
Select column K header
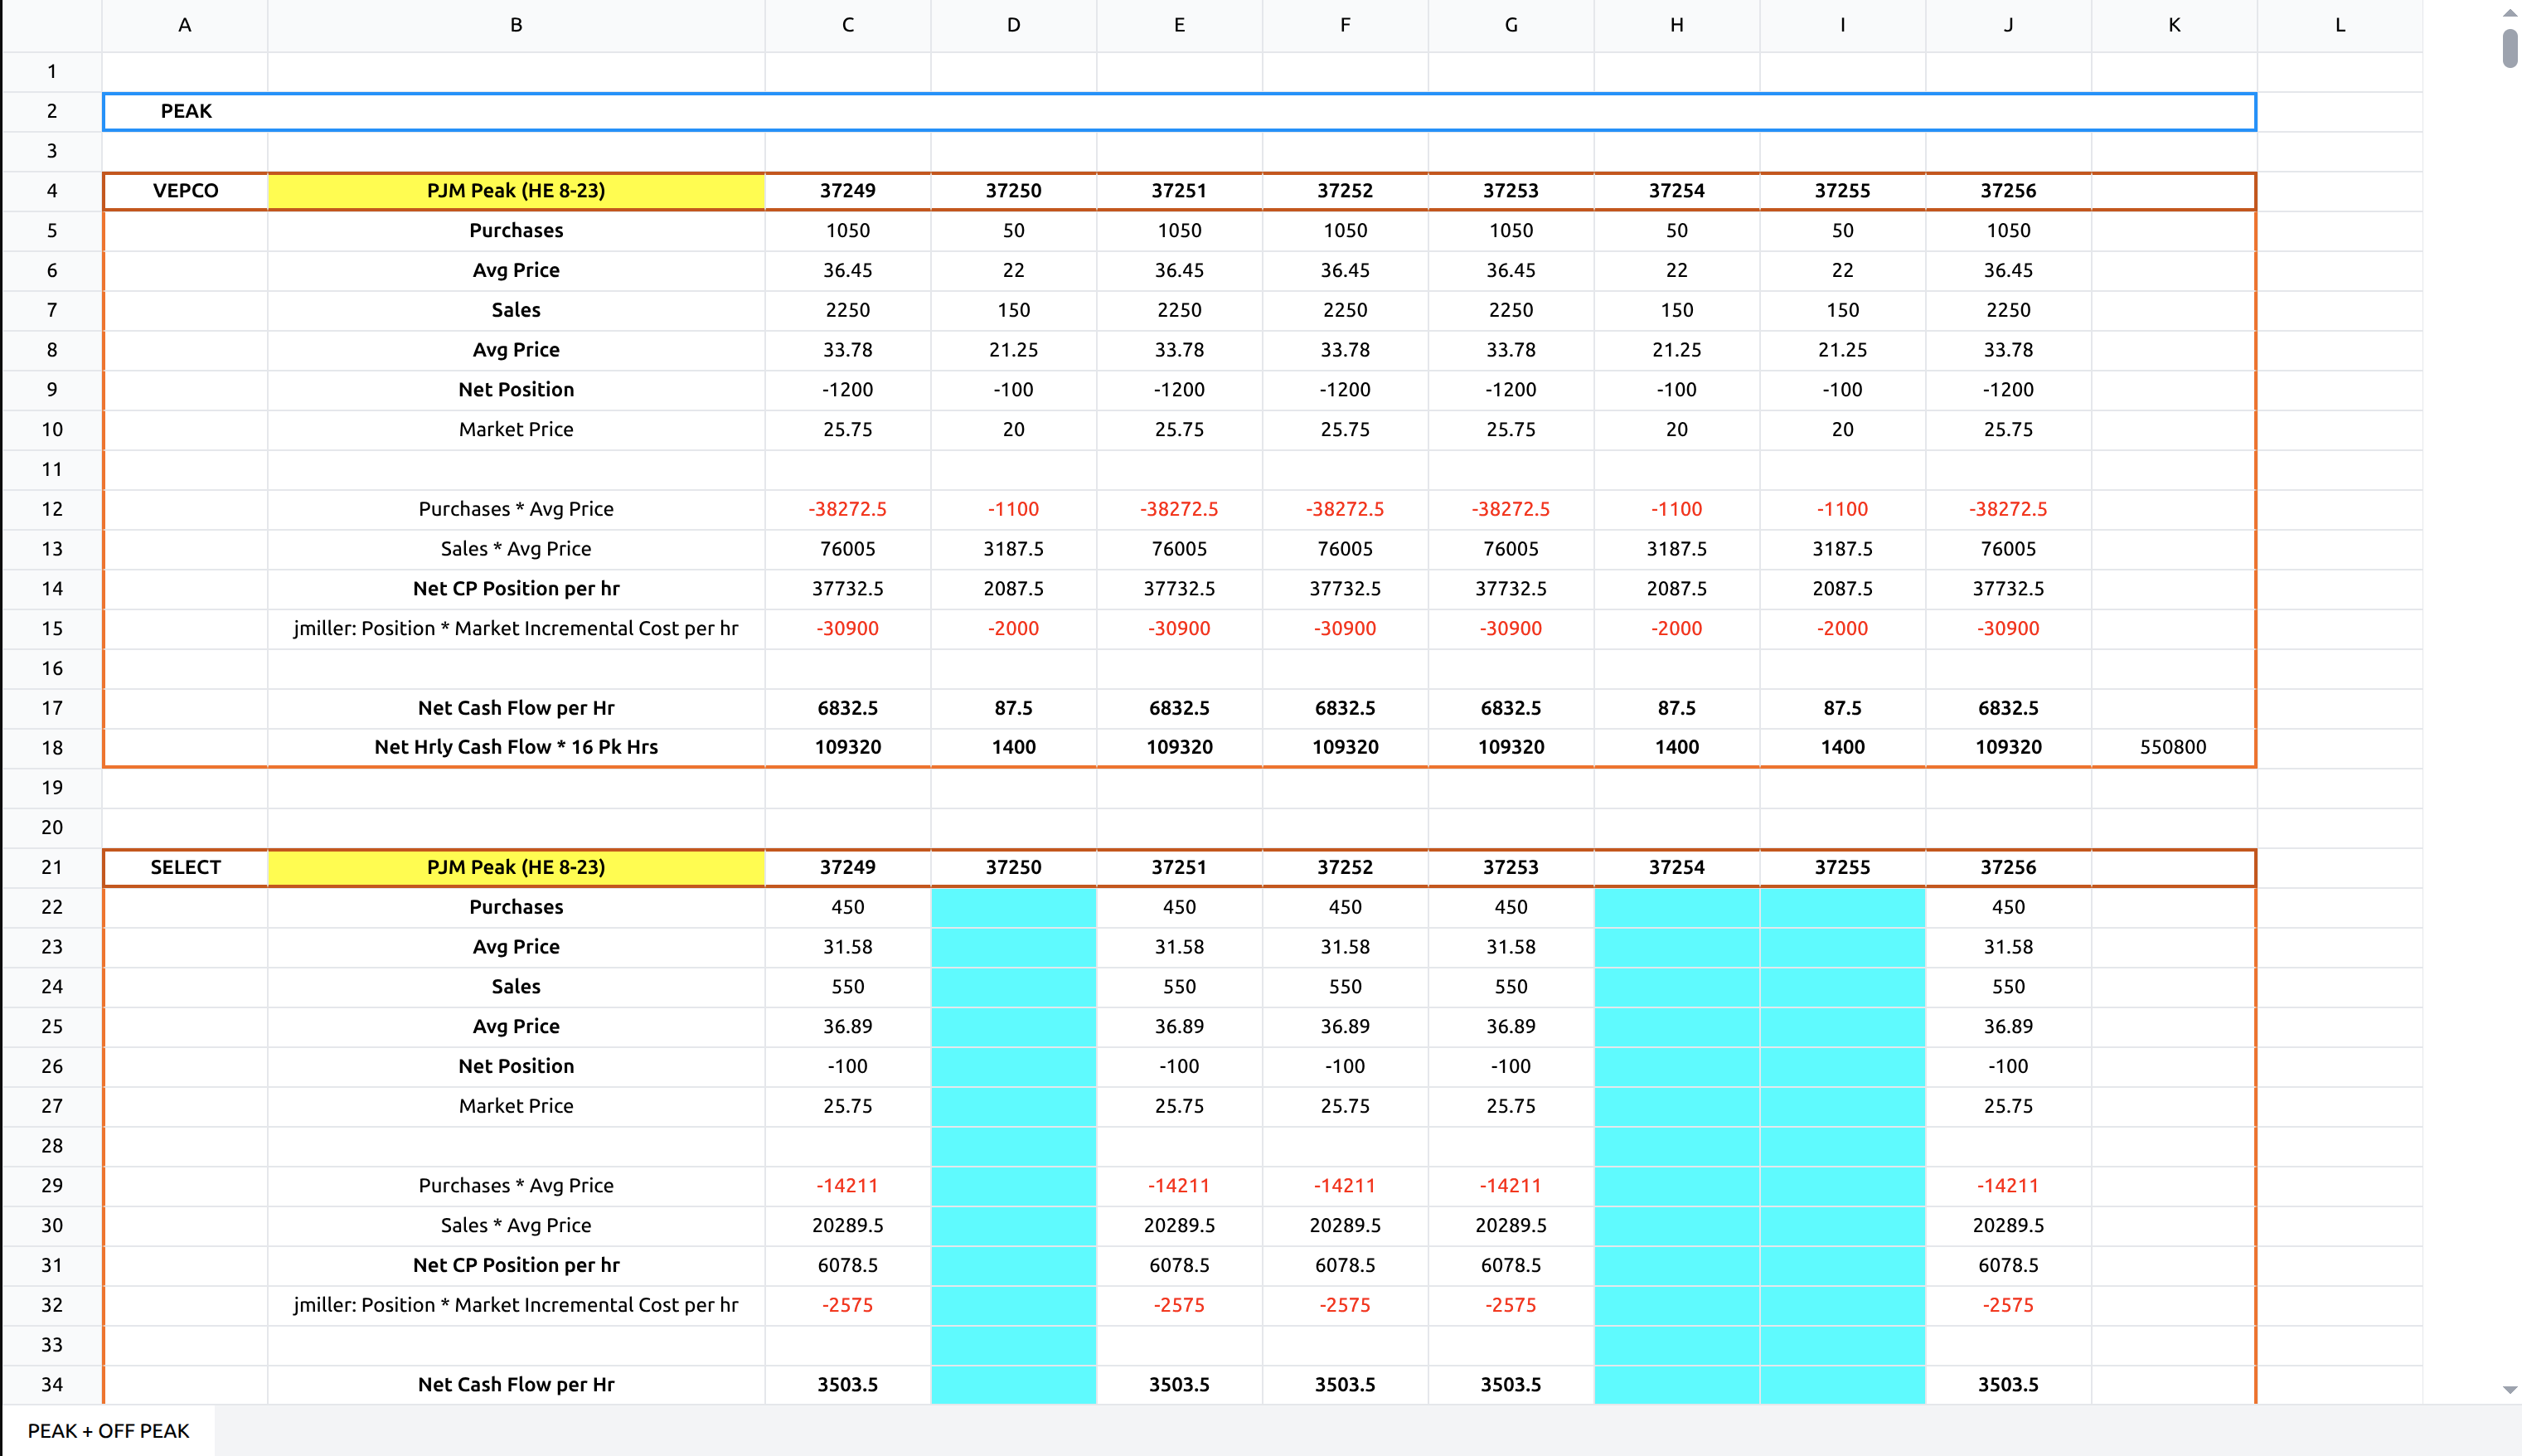click(x=2173, y=25)
